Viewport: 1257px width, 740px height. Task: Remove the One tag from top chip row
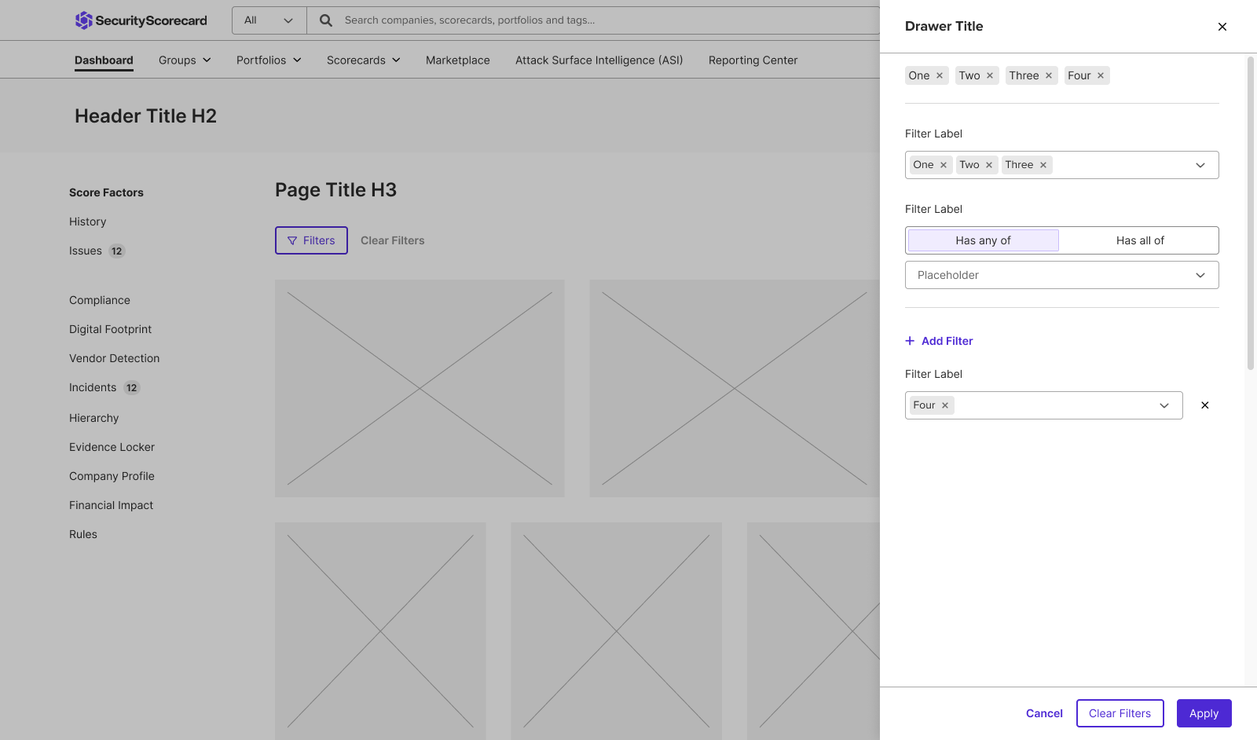pyautogui.click(x=940, y=75)
